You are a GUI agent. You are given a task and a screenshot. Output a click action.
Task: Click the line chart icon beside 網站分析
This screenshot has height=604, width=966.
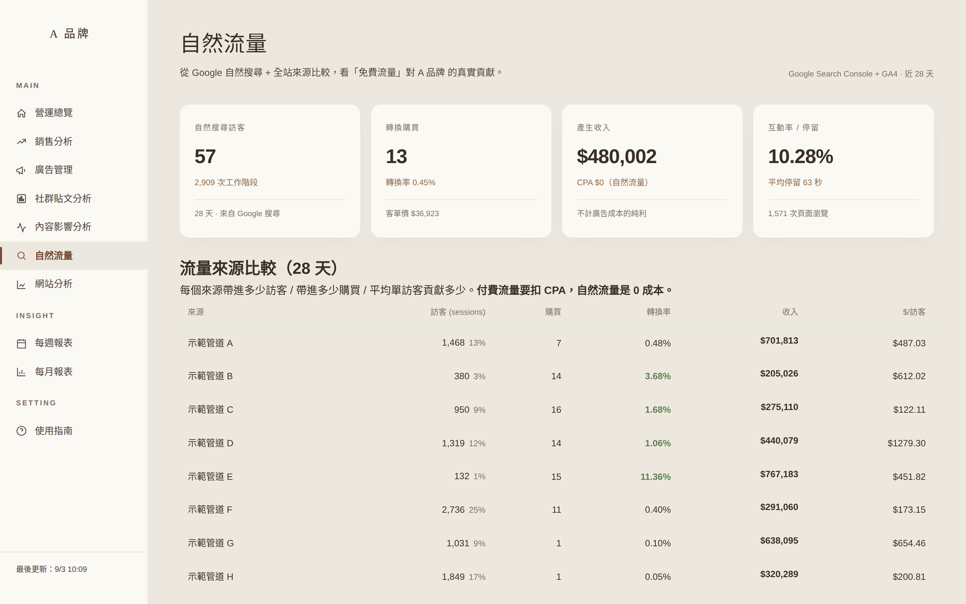pyautogui.click(x=21, y=284)
